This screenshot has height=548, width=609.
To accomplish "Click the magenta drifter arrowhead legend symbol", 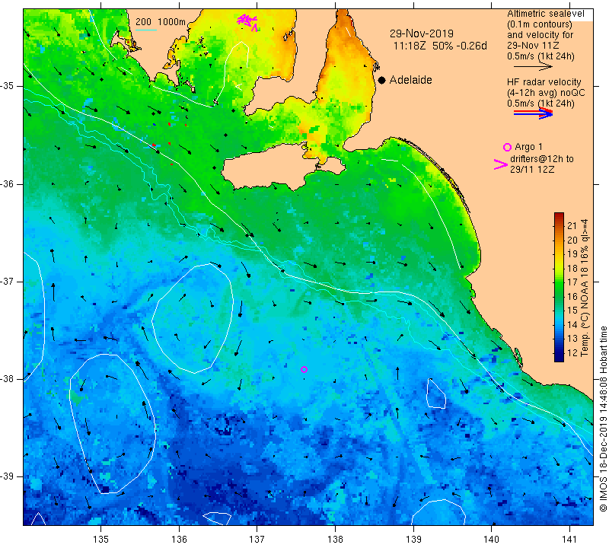I will tap(501, 164).
